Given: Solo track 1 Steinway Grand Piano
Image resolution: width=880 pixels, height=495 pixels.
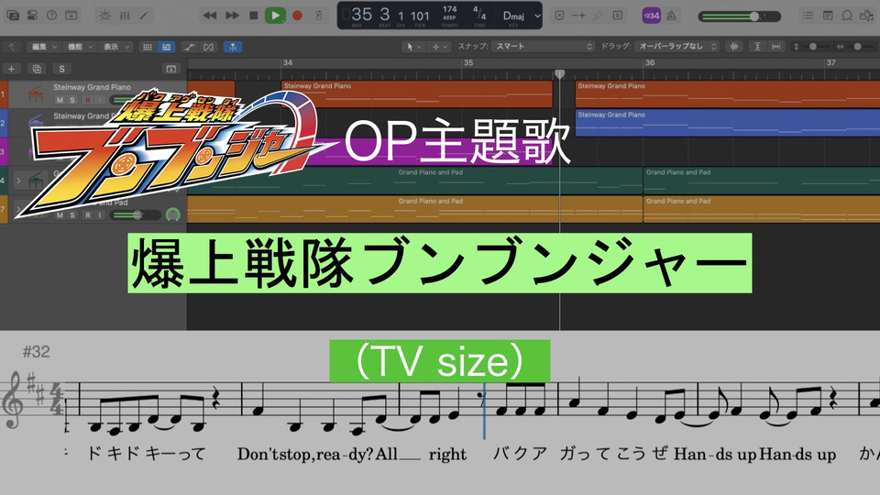Looking at the screenshot, I should click(x=71, y=100).
